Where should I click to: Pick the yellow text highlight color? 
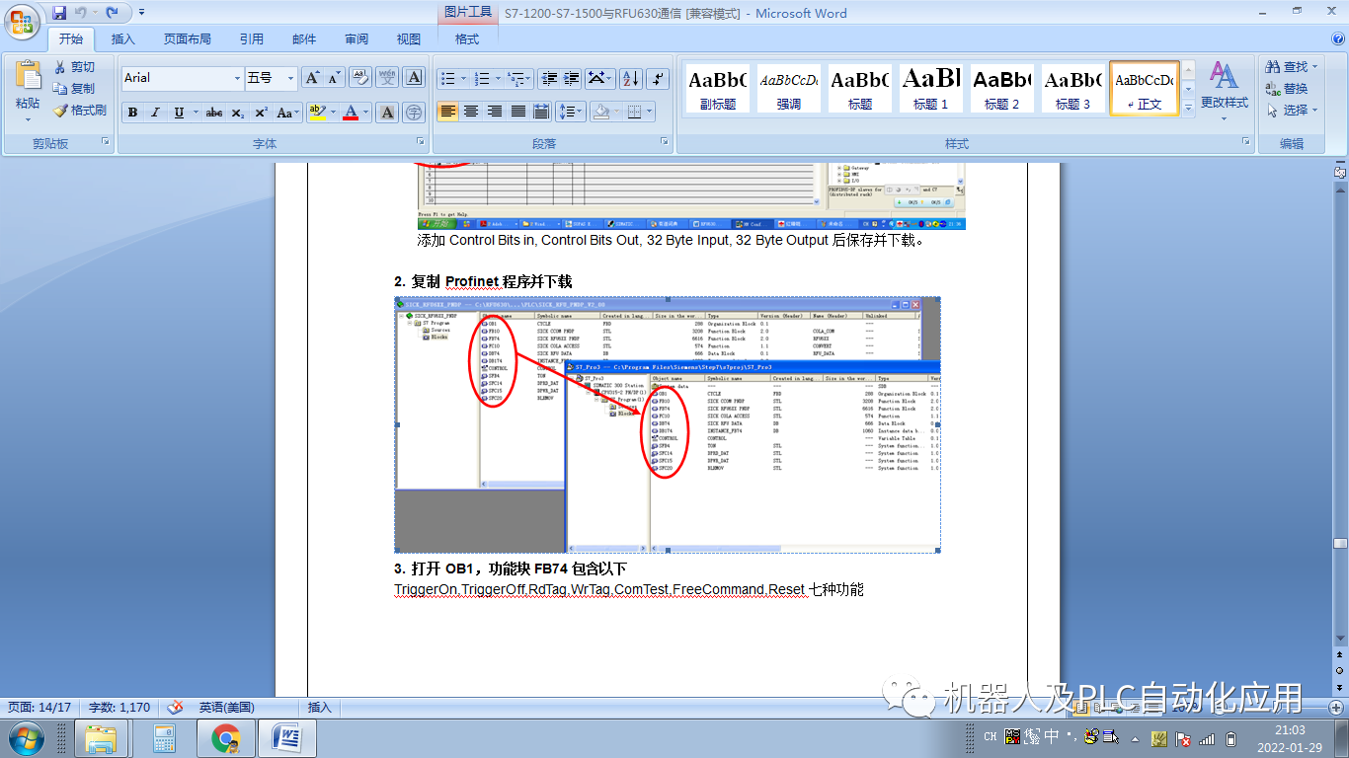(x=317, y=113)
